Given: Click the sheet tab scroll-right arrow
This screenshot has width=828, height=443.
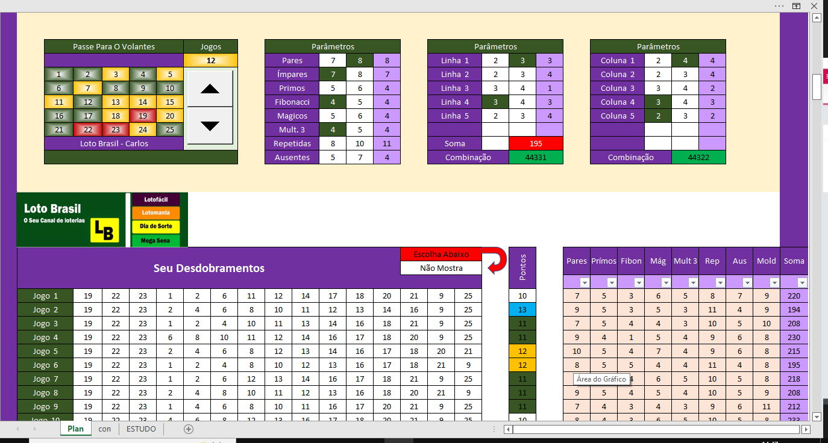Looking at the screenshot, I should [x=34, y=429].
